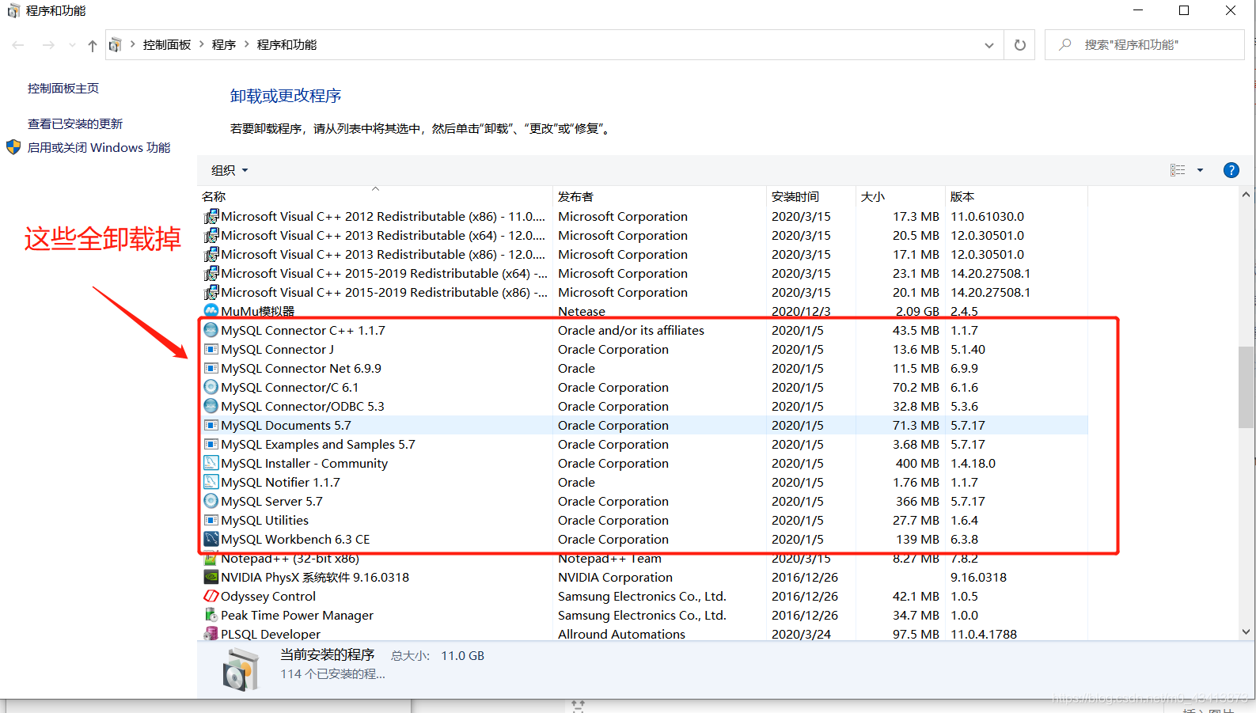
Task: Open recent locations dropdown arrow
Action: click(72, 45)
